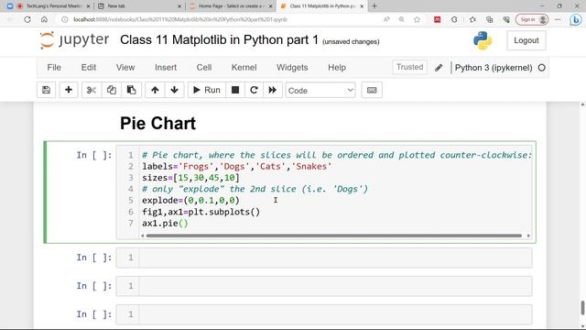This screenshot has height=330, width=586.
Task: Paste cells below icon
Action: click(131, 90)
